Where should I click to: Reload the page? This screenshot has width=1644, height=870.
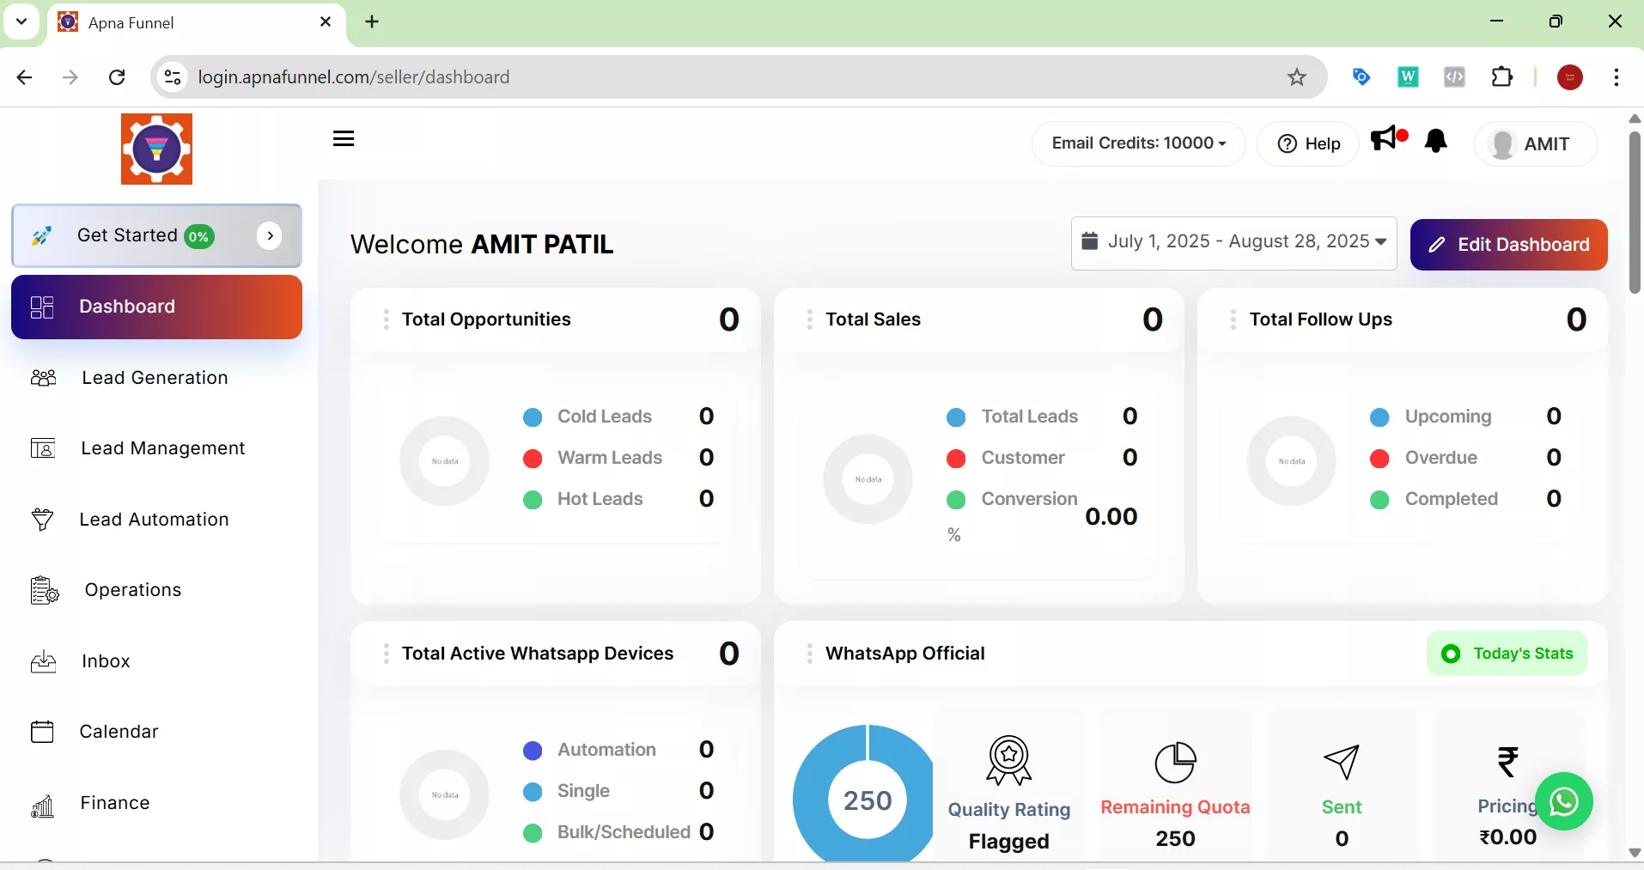pyautogui.click(x=117, y=77)
